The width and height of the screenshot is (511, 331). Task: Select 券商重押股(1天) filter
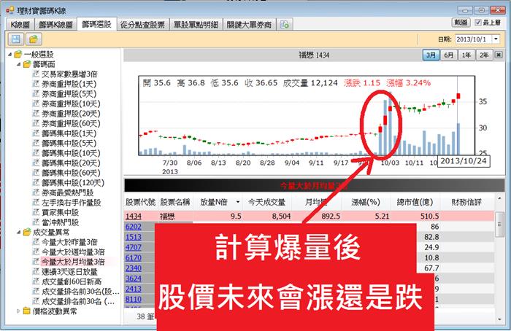[69, 84]
